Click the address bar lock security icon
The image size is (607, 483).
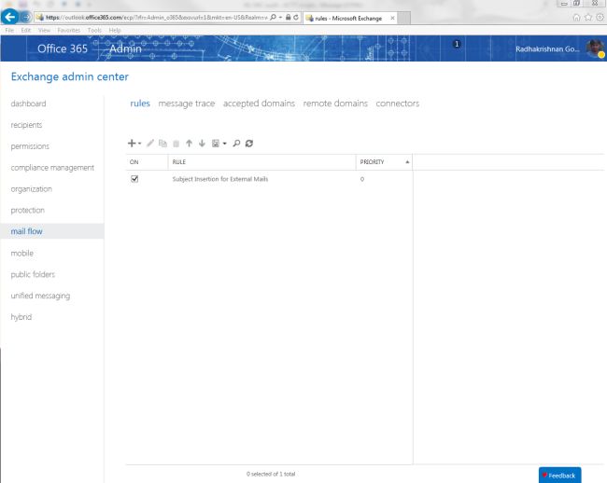coord(288,17)
